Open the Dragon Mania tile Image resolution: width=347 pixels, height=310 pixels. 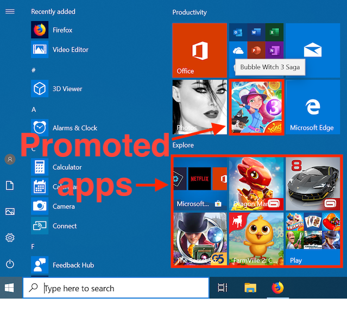[x=256, y=184]
